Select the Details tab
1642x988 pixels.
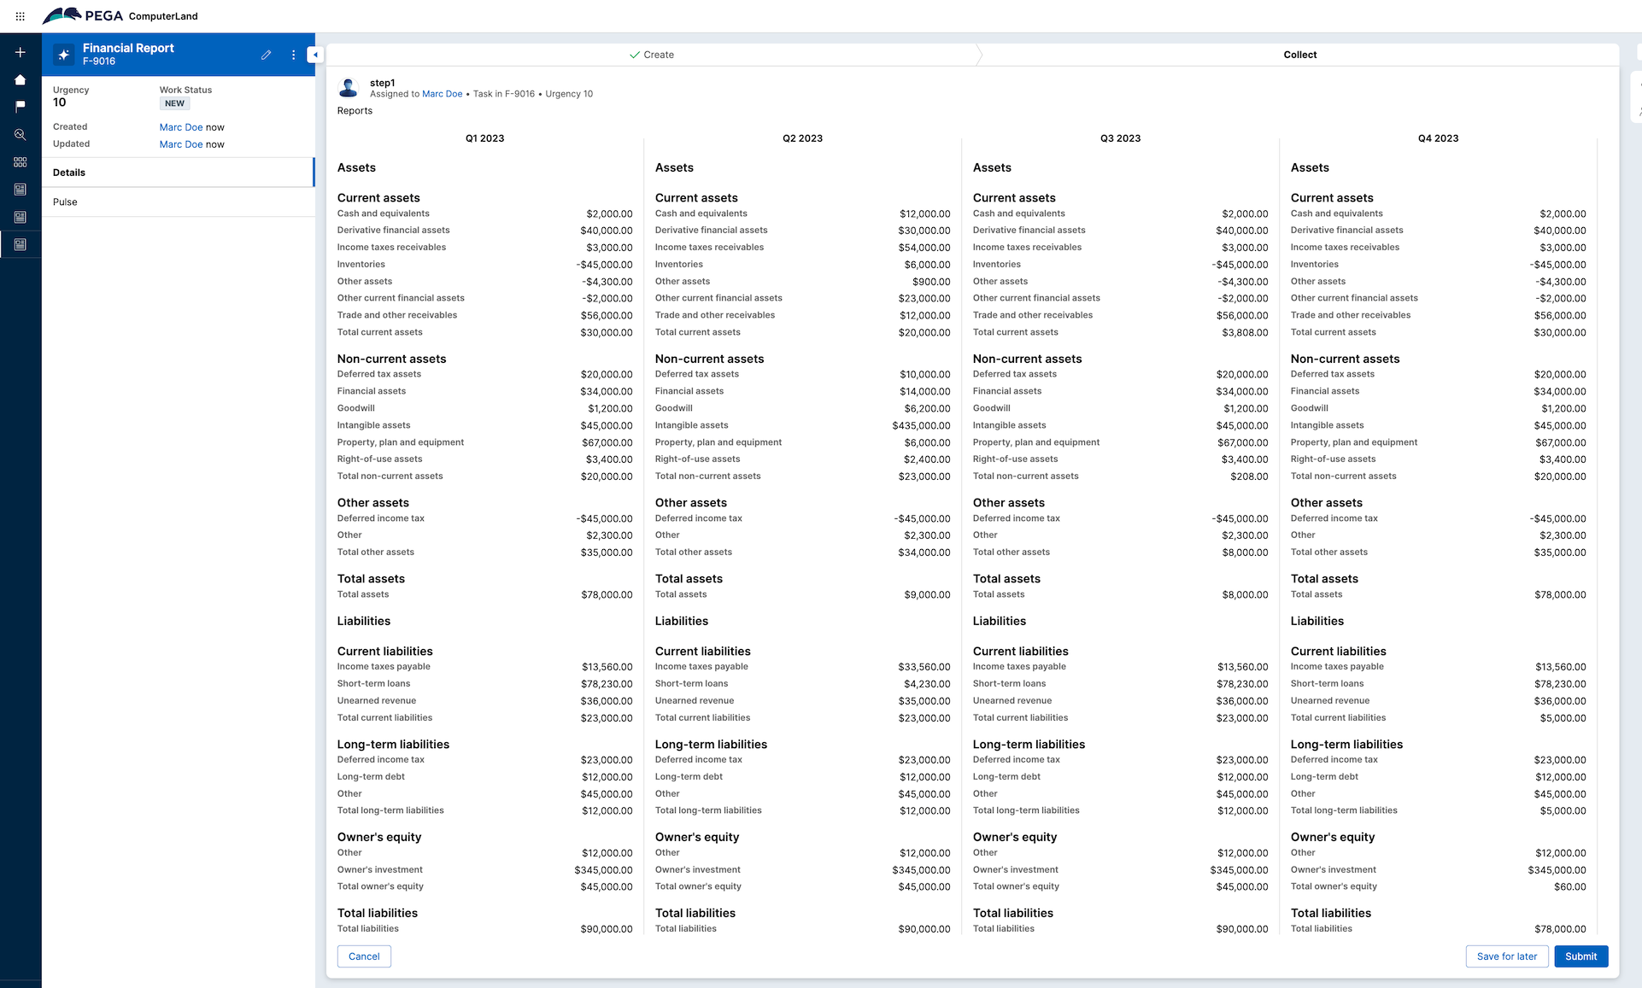[x=69, y=172]
